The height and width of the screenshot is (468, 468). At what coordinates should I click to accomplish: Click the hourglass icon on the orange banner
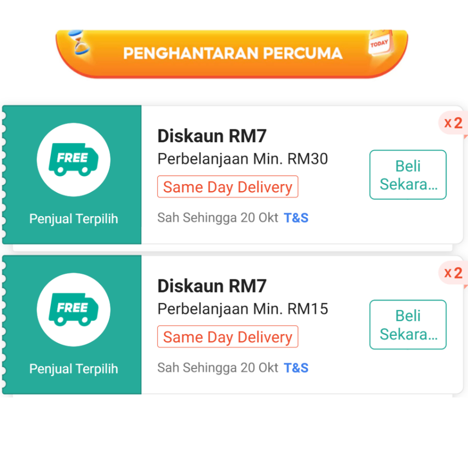tap(80, 43)
